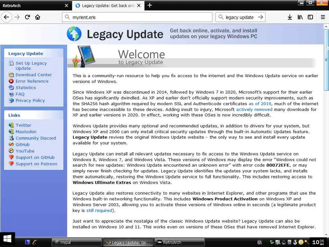Go to the Download Center
This screenshot has height=247, width=329.
coord(33,75)
